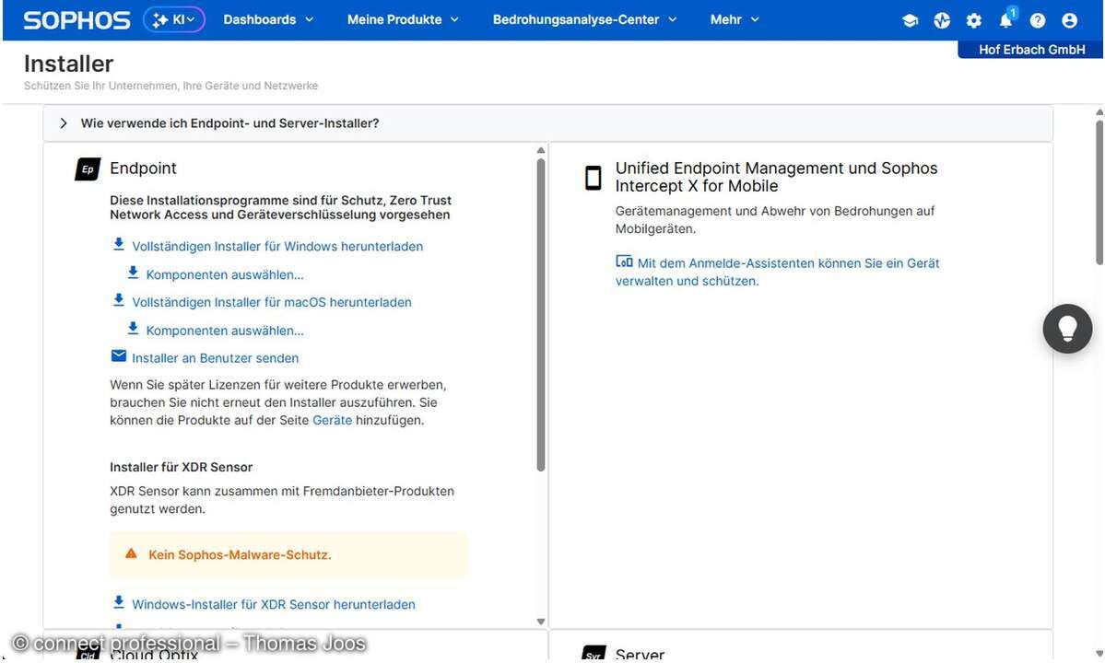Click the Kein Sophos-Malware-Schutz warning text
Screen dimensions: 1105x663
click(240, 554)
